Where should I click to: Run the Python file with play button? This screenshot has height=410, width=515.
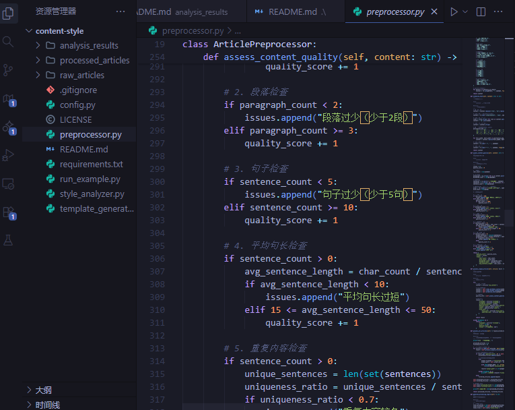pyautogui.click(x=454, y=12)
